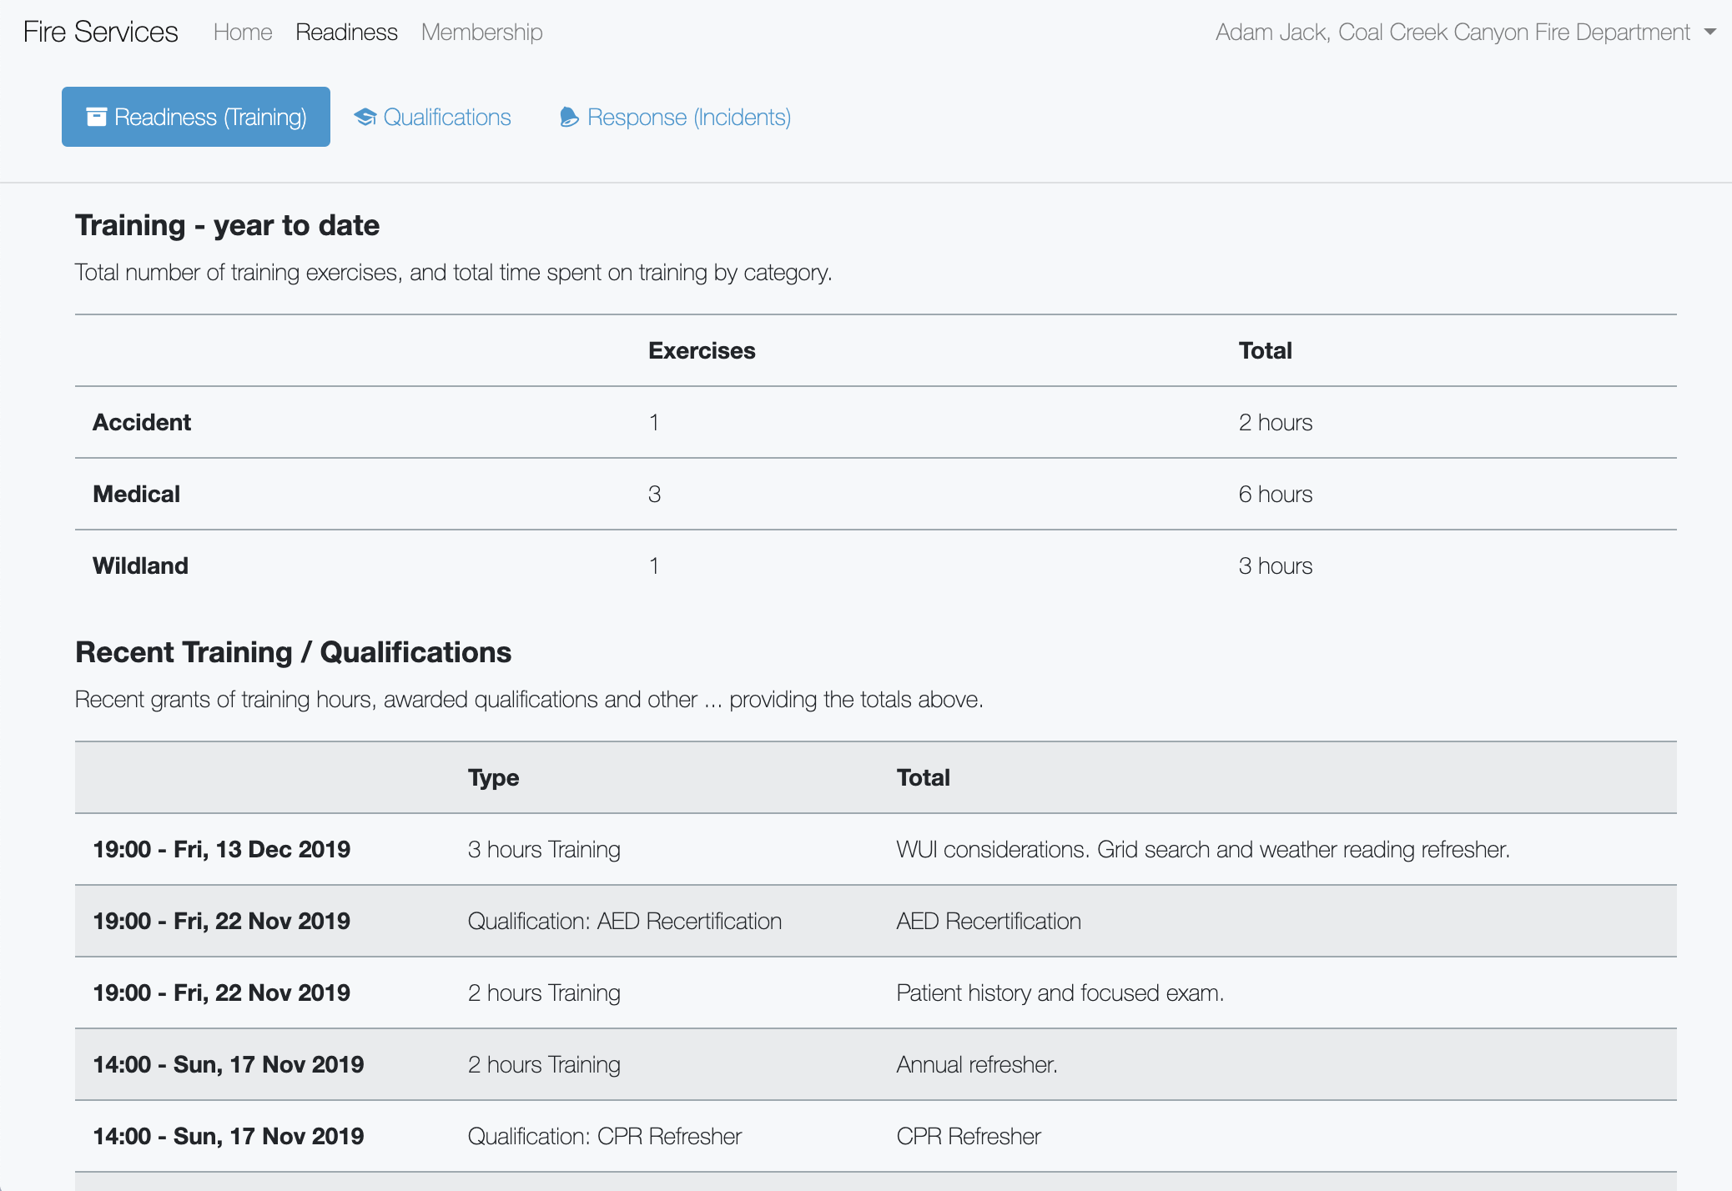Screen dimensions: 1732x1191
Task: Select Readiness in the top navigation
Action: (347, 33)
